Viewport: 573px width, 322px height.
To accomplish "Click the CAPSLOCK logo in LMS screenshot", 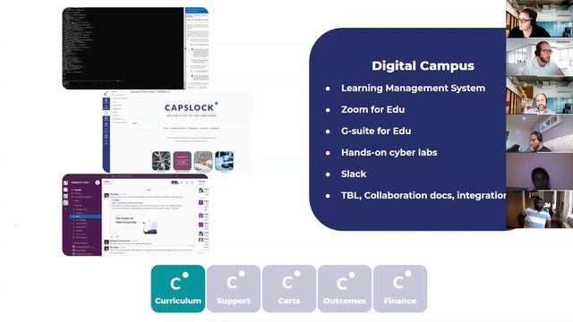I will [191, 107].
